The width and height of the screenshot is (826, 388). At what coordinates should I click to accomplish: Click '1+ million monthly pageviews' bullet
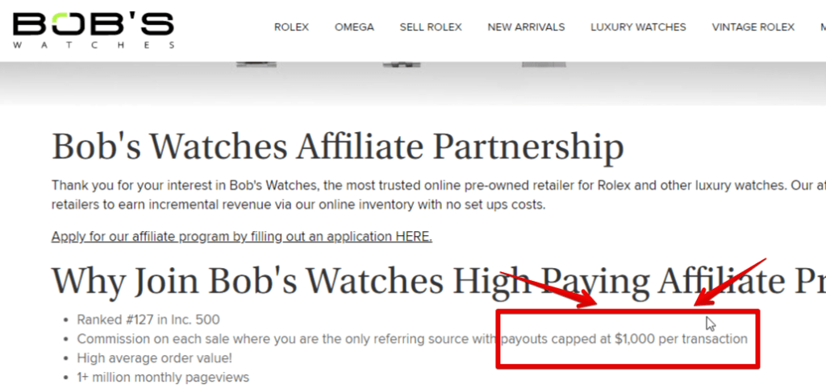point(163,378)
